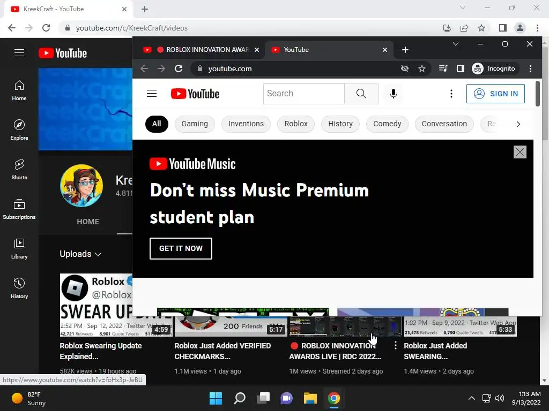Image resolution: width=549 pixels, height=411 pixels.
Task: Click the install app icon in background address bar
Action: click(x=447, y=28)
